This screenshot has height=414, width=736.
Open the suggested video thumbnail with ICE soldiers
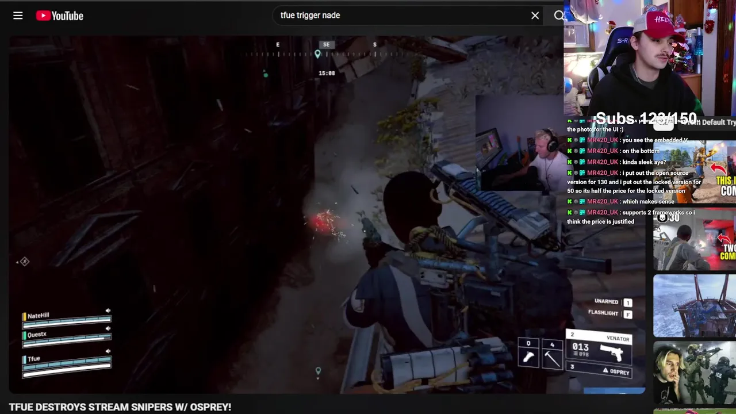(695, 373)
